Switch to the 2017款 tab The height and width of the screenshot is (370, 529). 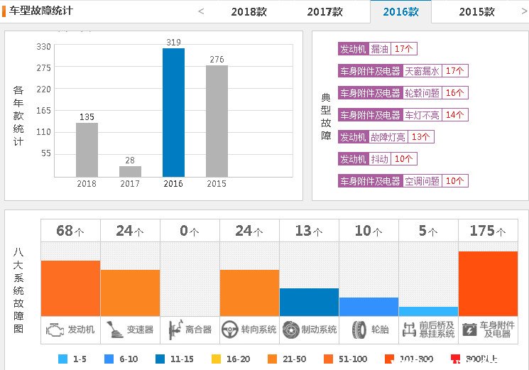(325, 12)
